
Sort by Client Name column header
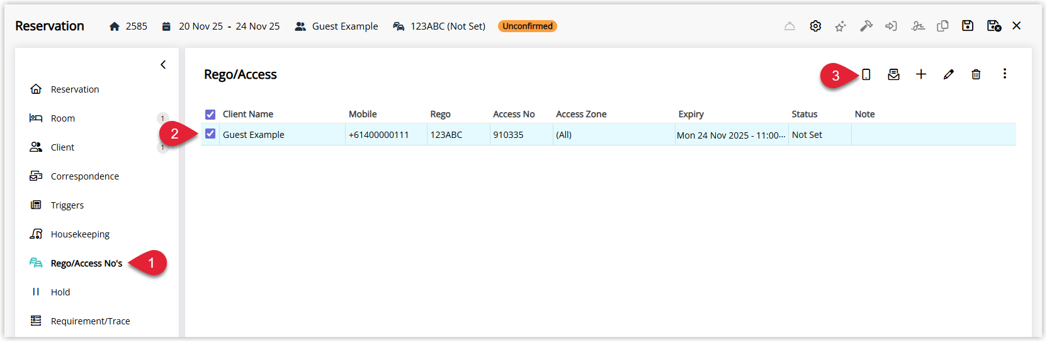(x=248, y=114)
